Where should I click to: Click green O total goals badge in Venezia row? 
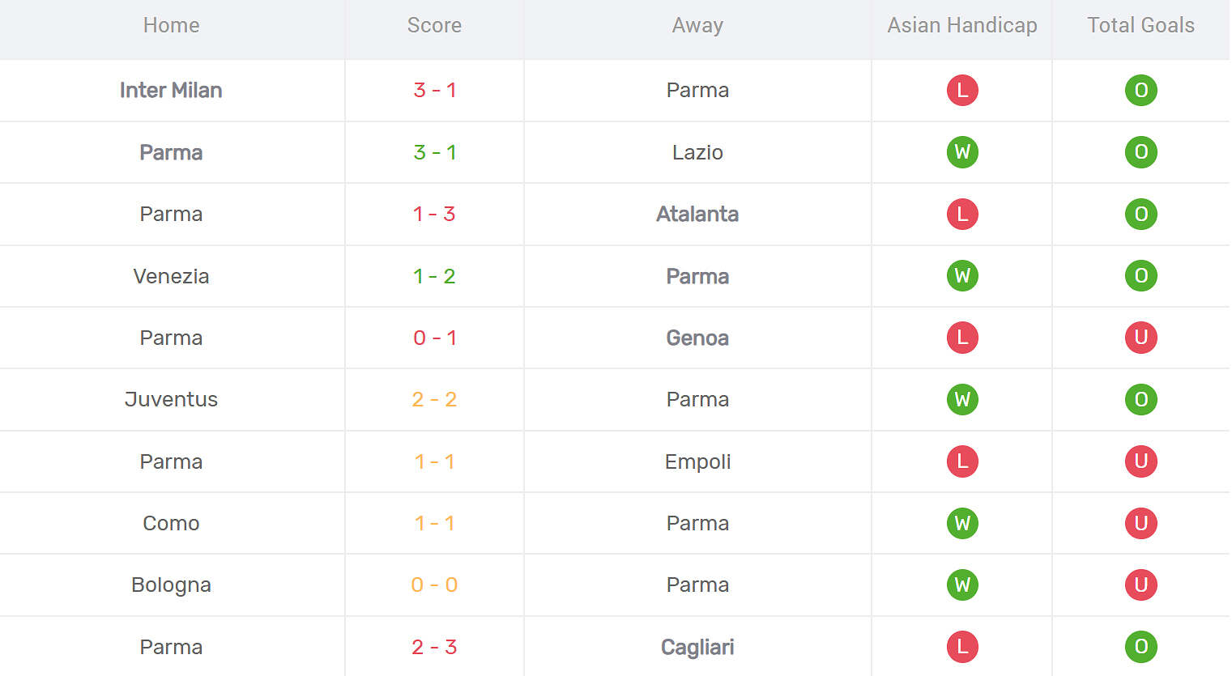1140,276
